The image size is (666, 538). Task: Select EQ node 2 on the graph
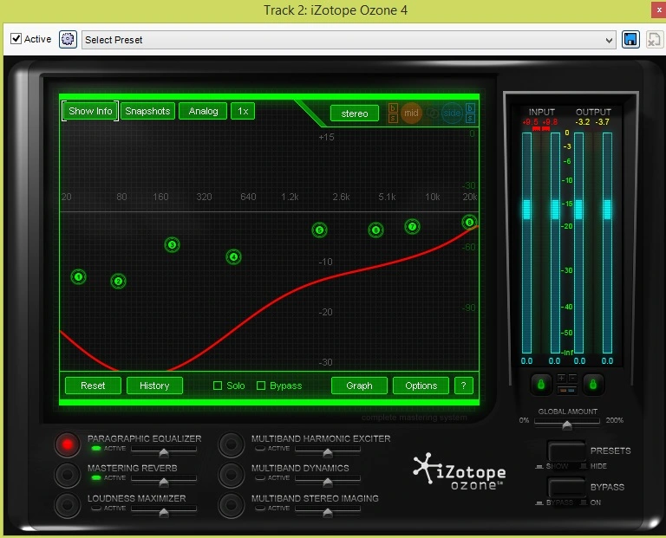click(x=119, y=281)
